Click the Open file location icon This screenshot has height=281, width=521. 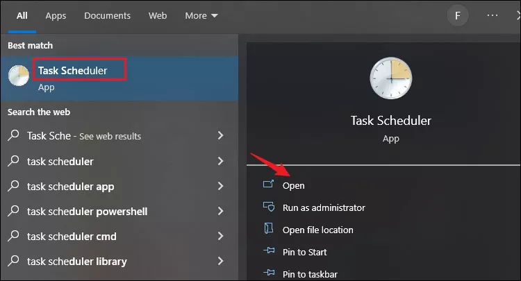(268, 228)
